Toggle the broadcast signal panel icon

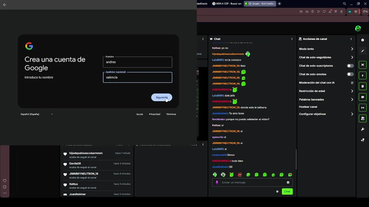pyautogui.click(x=363, y=108)
